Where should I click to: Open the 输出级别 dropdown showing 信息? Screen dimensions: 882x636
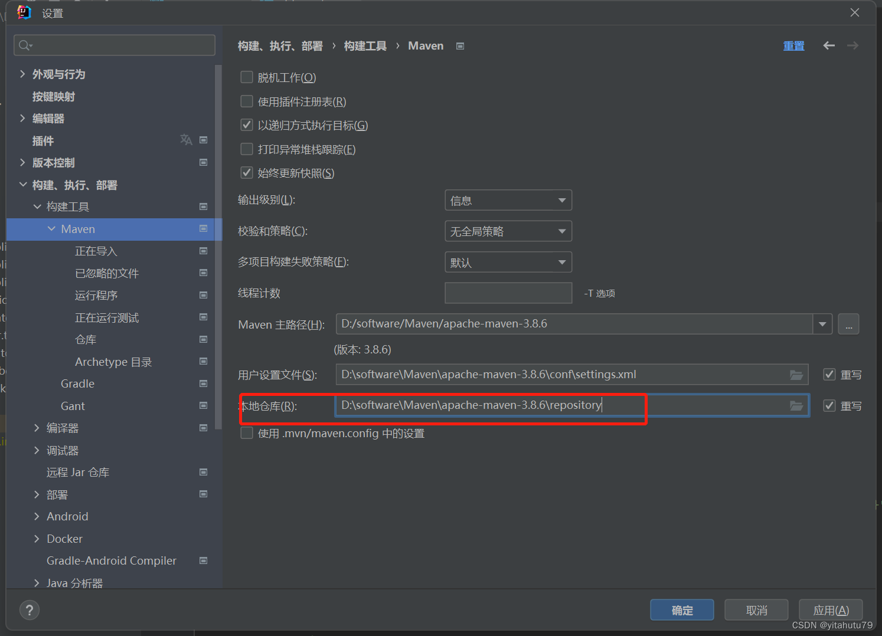tap(508, 200)
